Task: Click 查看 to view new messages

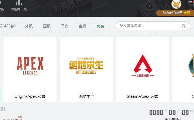Action: [x=187, y=13]
